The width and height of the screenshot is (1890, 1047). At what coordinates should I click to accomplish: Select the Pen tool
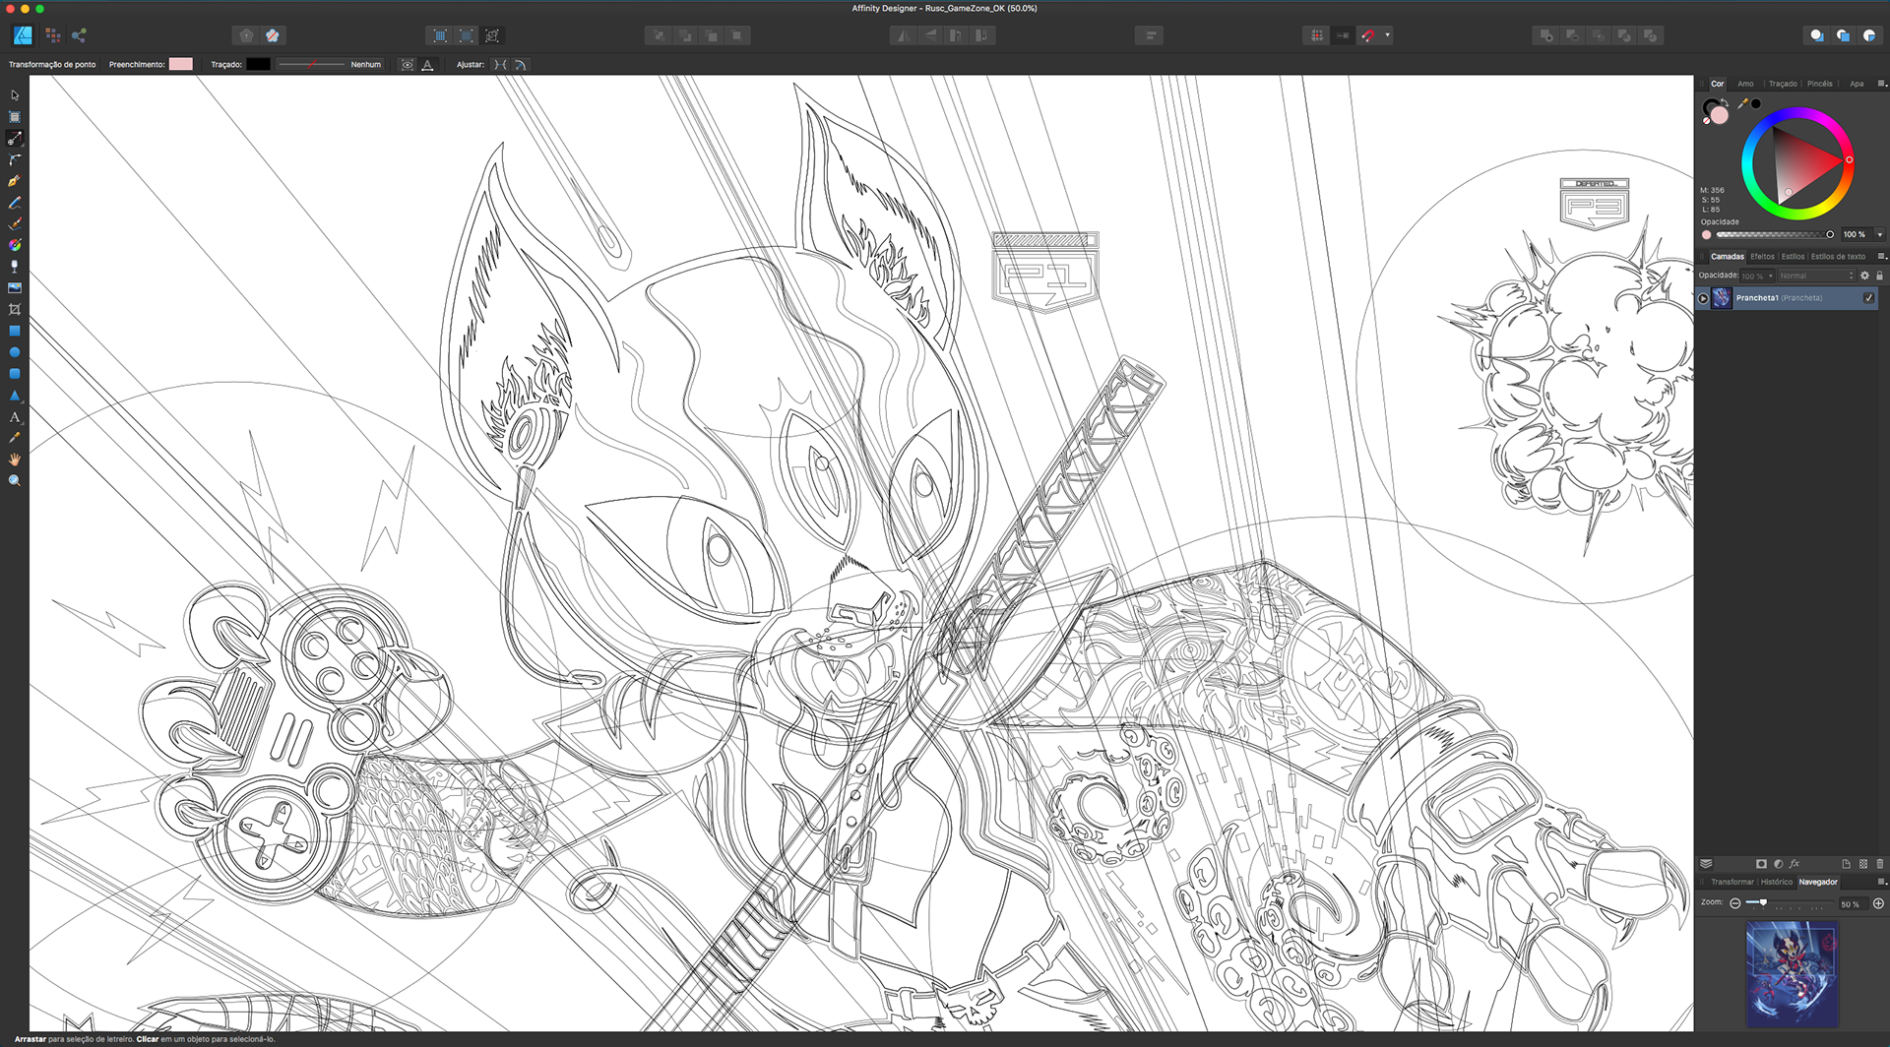pos(15,181)
